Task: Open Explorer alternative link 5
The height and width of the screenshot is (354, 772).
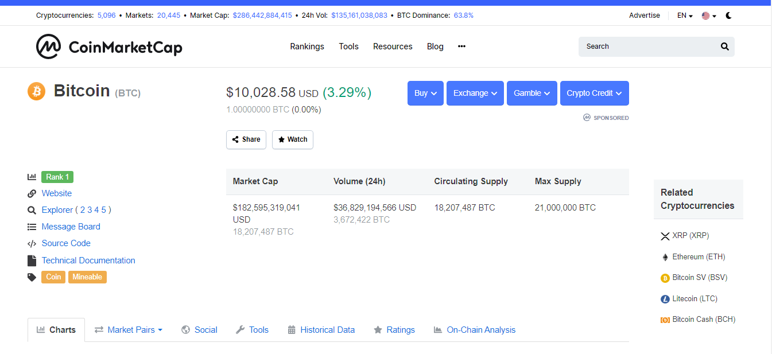Action: (104, 211)
